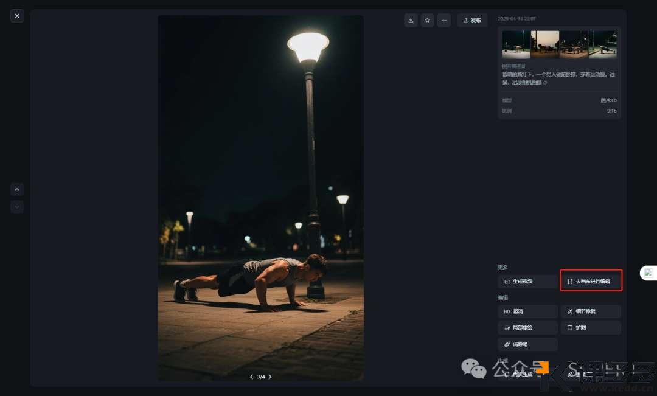The width and height of the screenshot is (657, 396).
Task: Select the first thumbnail in results strip
Action: click(516, 44)
